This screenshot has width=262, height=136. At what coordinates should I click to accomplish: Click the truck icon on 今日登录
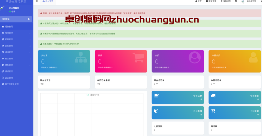[x=213, y=95]
